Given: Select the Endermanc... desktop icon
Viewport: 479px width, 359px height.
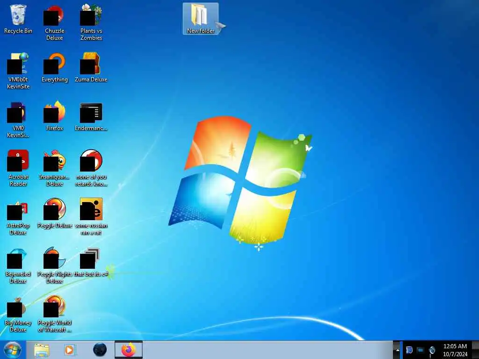Looking at the screenshot, I should pos(91,116).
